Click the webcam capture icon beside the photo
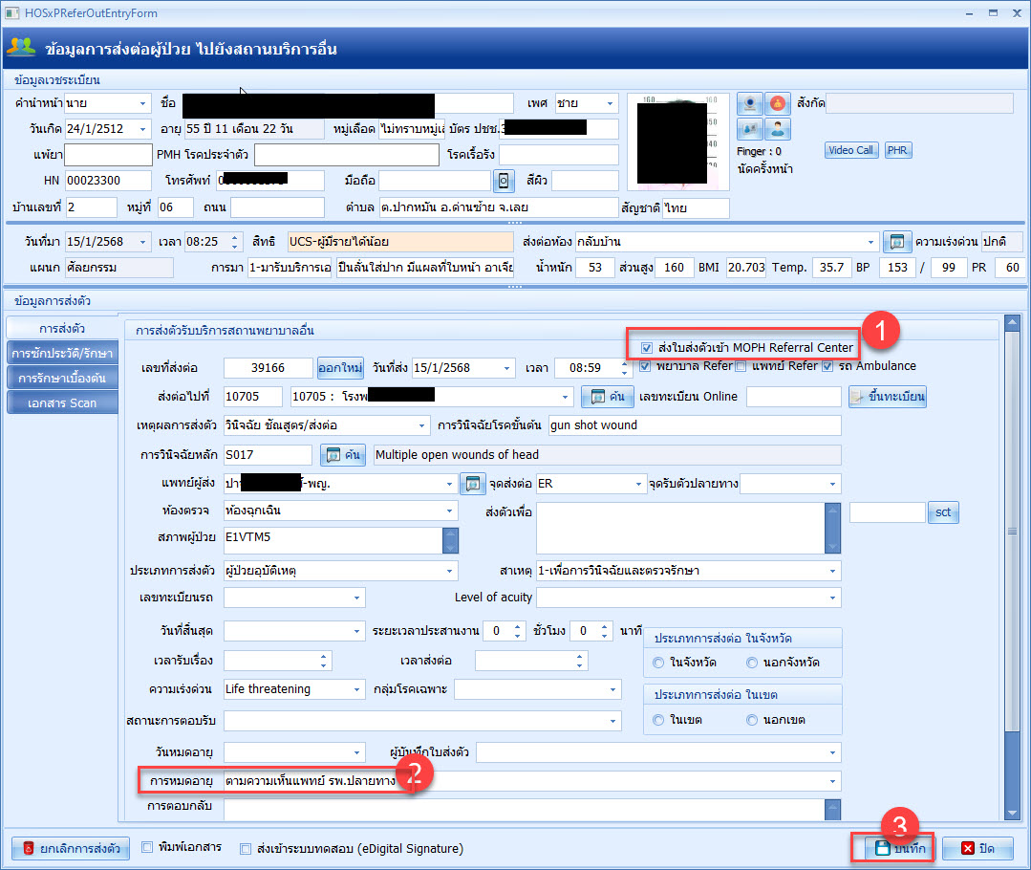This screenshot has width=1031, height=870. coord(751,103)
